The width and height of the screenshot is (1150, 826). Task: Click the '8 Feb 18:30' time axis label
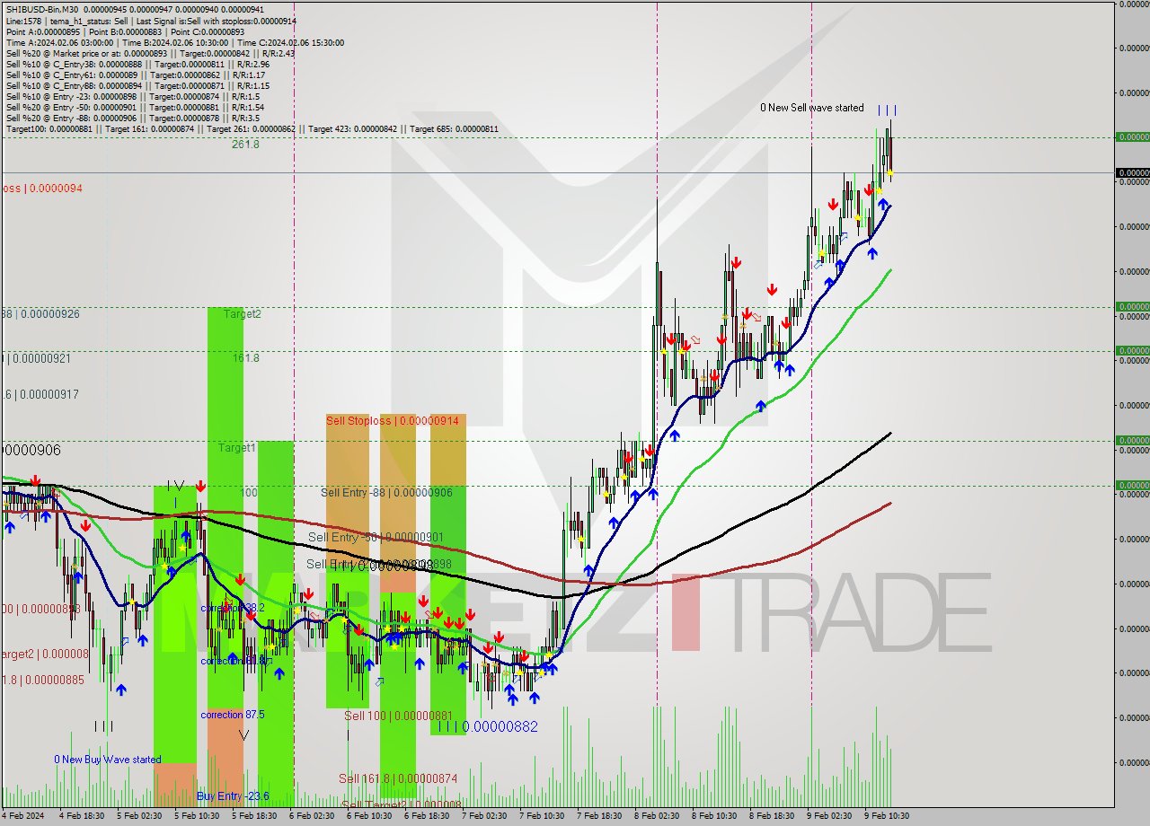pyautogui.click(x=772, y=816)
